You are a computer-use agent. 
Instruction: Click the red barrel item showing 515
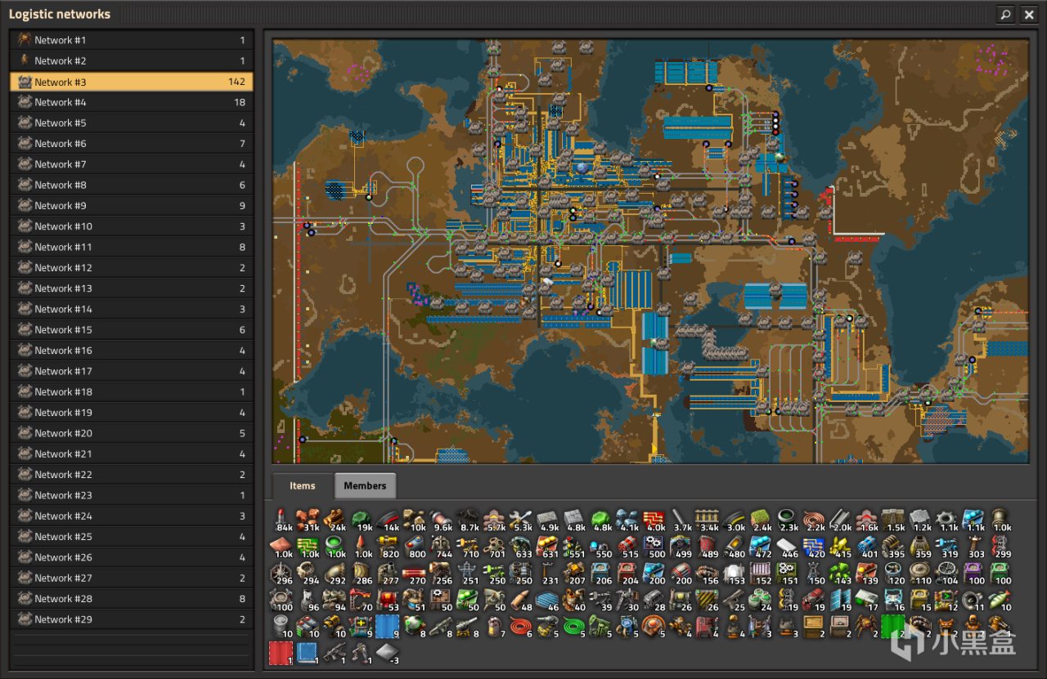[628, 546]
